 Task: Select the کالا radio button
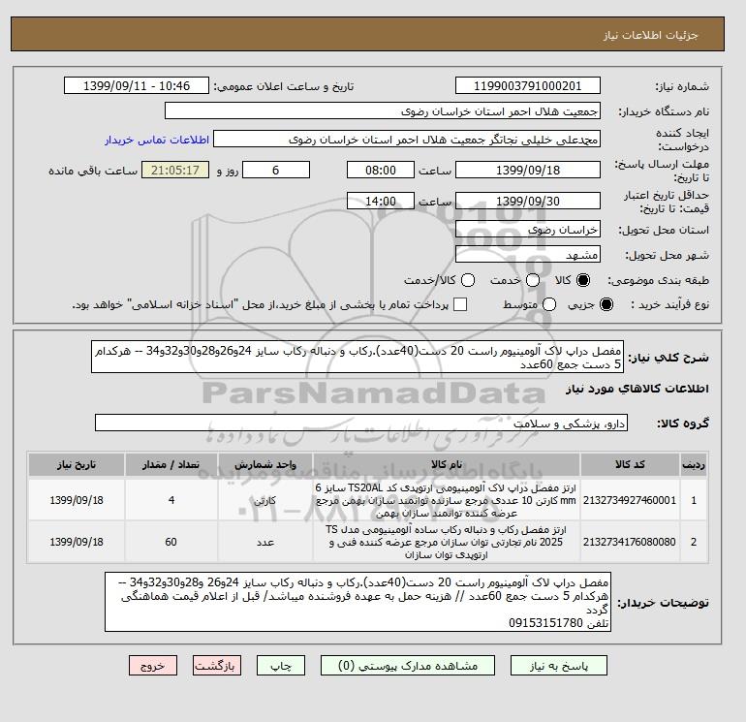tap(583, 280)
